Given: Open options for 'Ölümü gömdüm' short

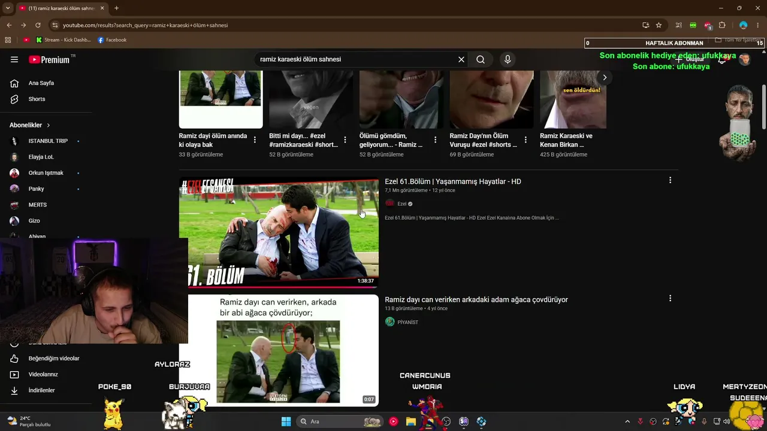Looking at the screenshot, I should (435, 140).
